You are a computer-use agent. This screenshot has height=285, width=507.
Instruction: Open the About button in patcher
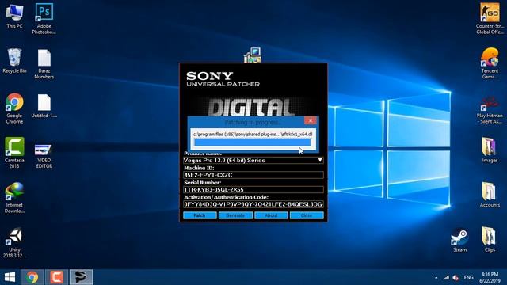point(271,215)
